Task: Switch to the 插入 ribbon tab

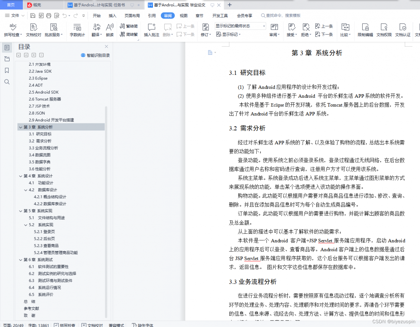Action: point(113,15)
